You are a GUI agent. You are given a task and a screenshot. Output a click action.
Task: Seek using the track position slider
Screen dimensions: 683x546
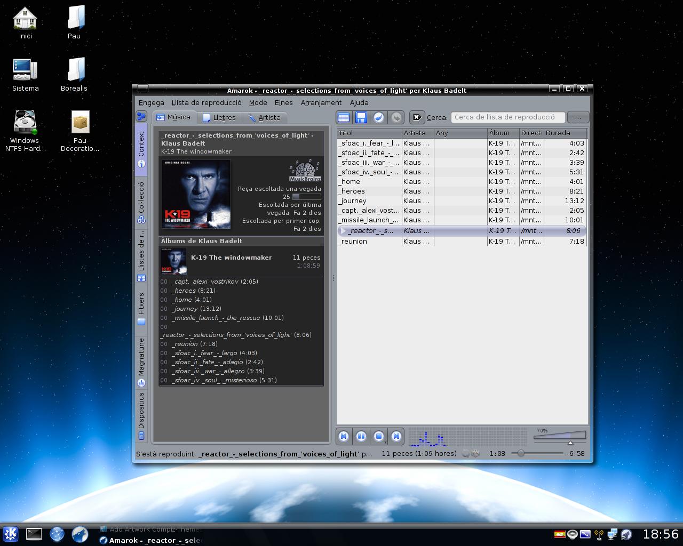pyautogui.click(x=537, y=453)
